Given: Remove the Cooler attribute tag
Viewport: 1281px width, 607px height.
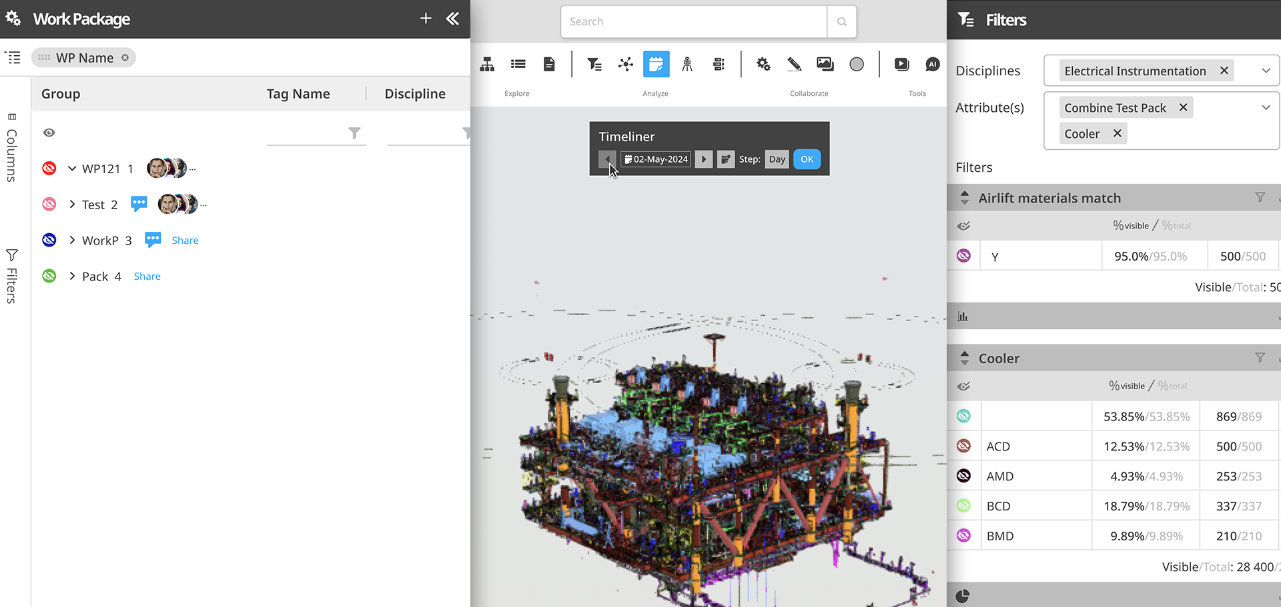Looking at the screenshot, I should [x=1117, y=134].
